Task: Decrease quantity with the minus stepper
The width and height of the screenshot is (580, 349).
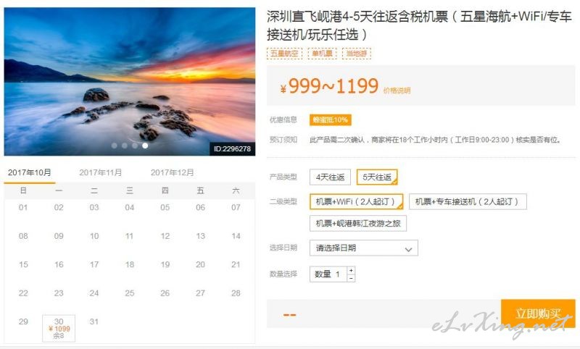Action: coord(351,278)
